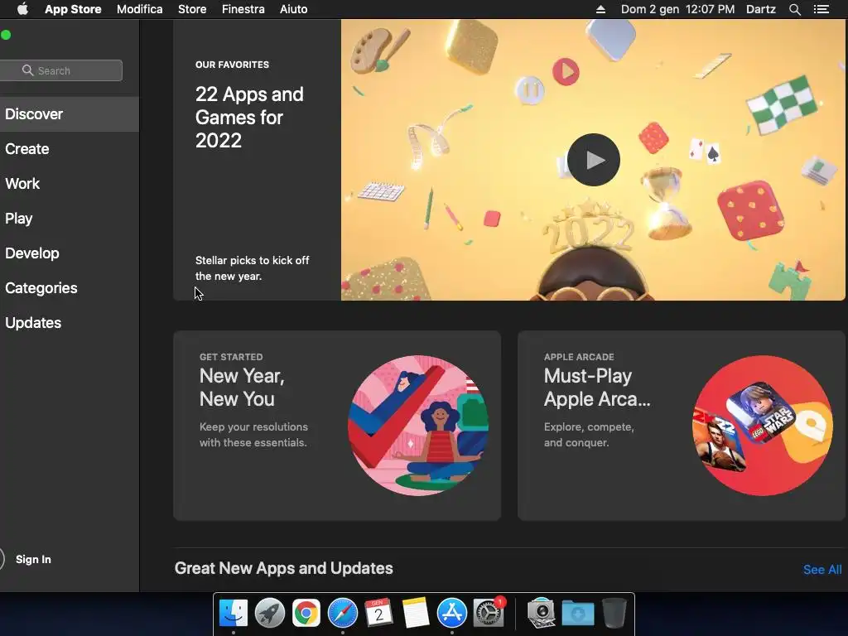Open the Finestra menu
848x636 pixels.
[x=243, y=9]
